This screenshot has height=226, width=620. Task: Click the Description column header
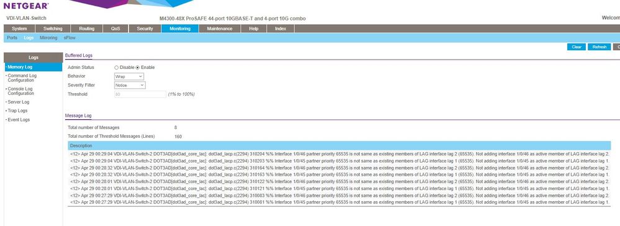click(x=339, y=146)
